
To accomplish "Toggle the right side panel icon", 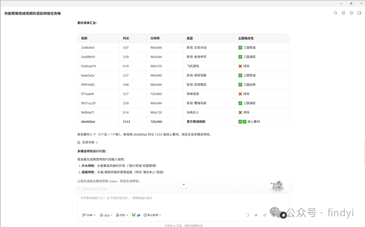I will tap(359, 13).
